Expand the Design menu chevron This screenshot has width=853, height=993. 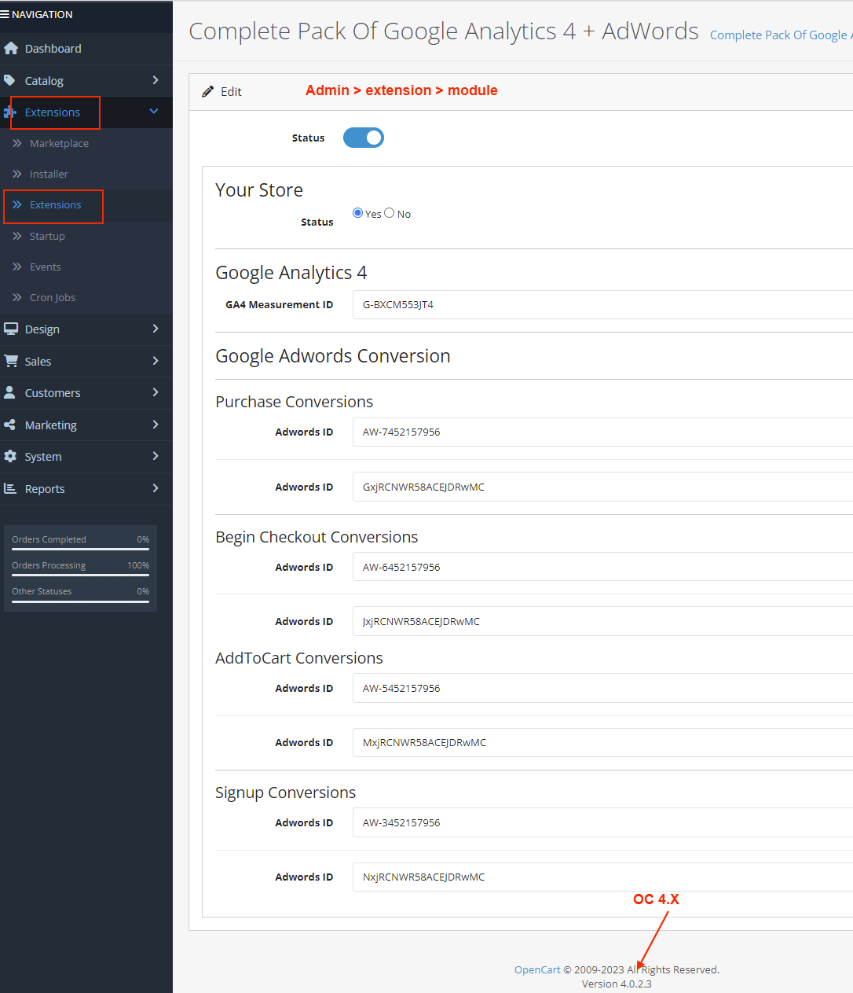tap(156, 329)
